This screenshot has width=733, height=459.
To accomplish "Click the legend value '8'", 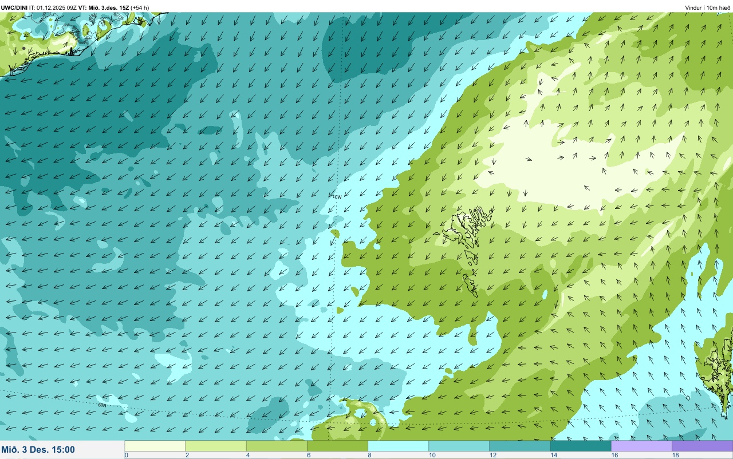I will [369, 456].
